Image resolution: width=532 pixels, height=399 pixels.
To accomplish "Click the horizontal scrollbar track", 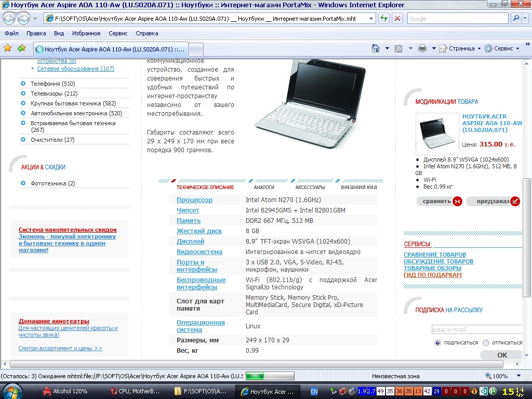I will pyautogui.click(x=261, y=364).
